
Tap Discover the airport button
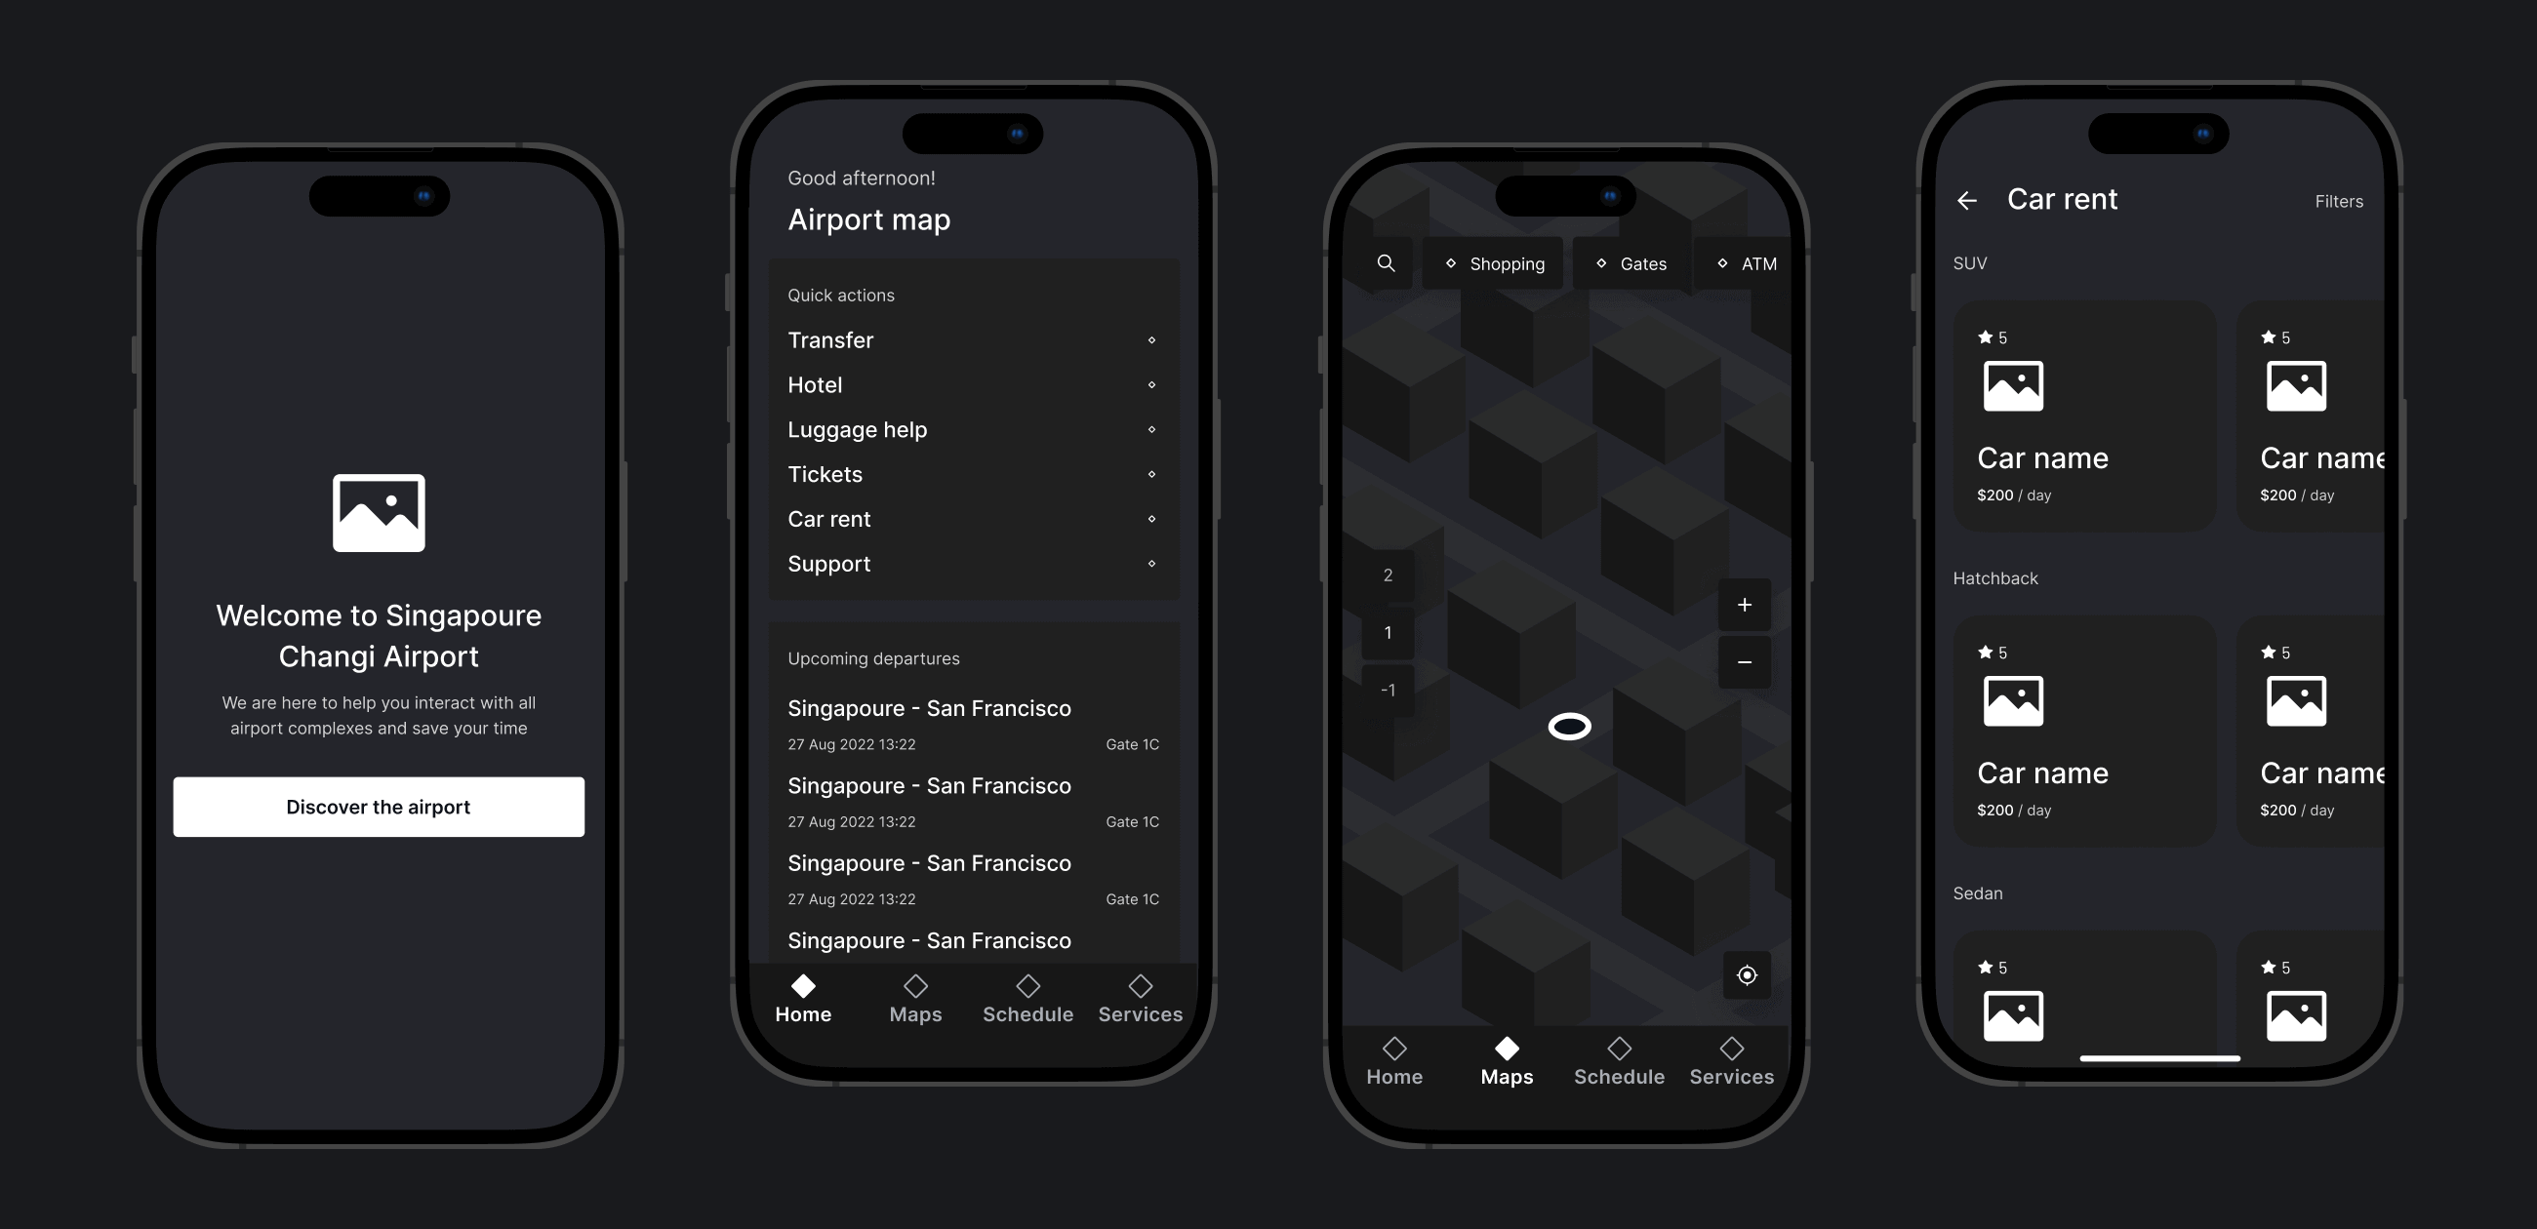(379, 806)
